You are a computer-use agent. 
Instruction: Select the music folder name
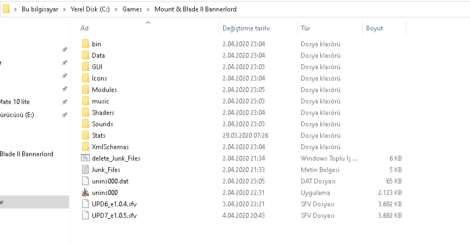coord(101,101)
